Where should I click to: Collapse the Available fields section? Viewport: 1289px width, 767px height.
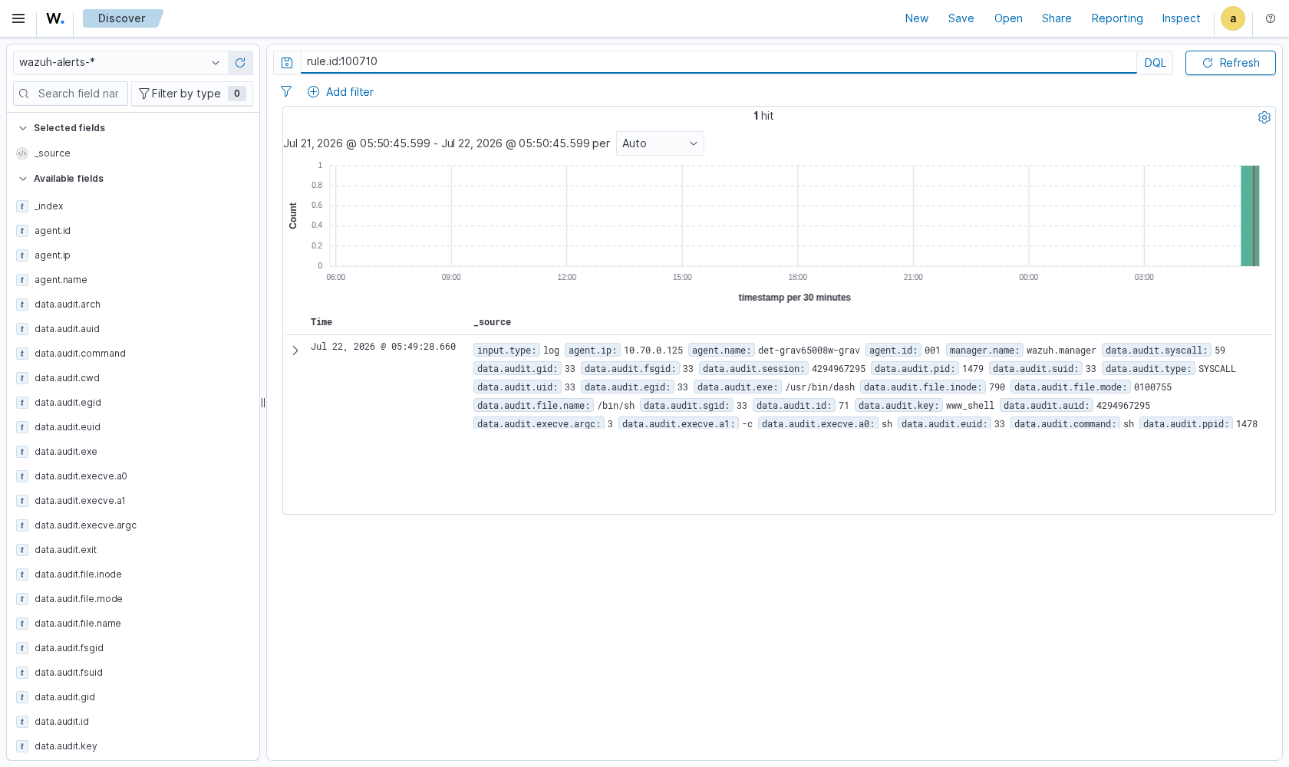[x=61, y=179]
